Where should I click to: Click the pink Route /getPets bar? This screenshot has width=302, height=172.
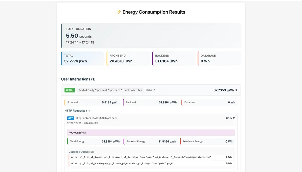point(151,133)
